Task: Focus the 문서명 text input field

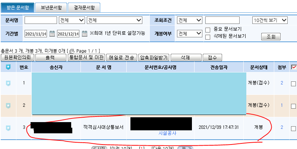Action: point(41,20)
